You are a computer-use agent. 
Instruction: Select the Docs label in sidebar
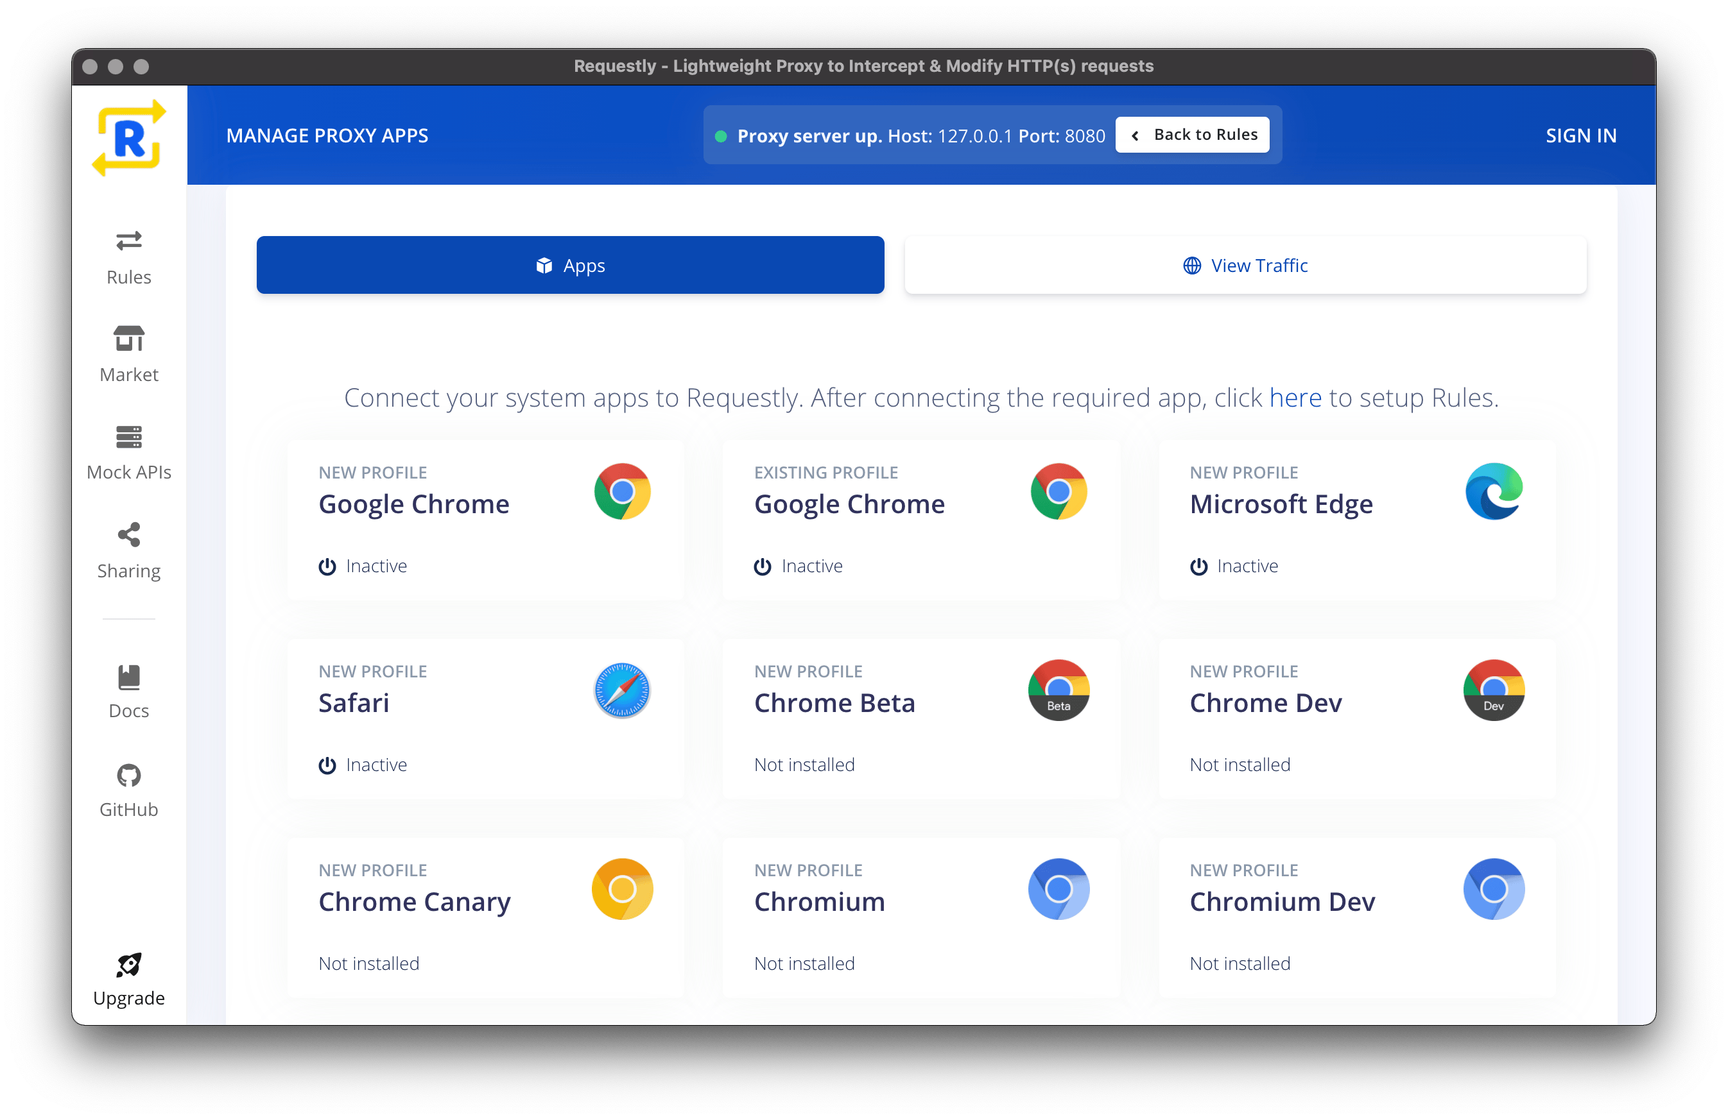coord(129,711)
